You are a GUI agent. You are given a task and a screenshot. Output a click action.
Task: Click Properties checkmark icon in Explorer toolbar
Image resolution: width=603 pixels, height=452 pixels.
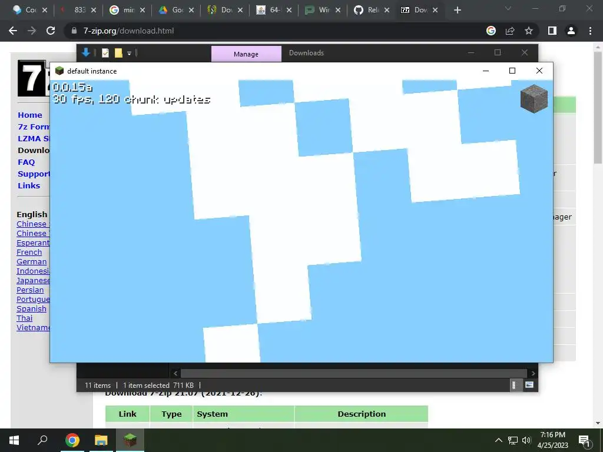[105, 53]
